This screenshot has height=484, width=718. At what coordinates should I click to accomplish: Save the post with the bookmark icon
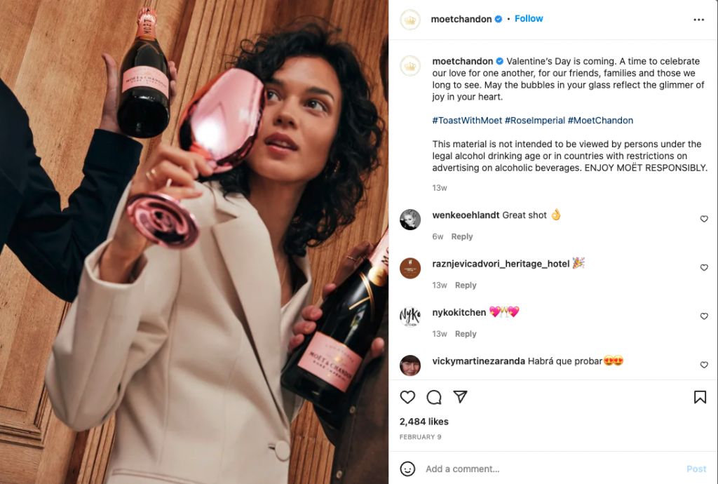700,397
